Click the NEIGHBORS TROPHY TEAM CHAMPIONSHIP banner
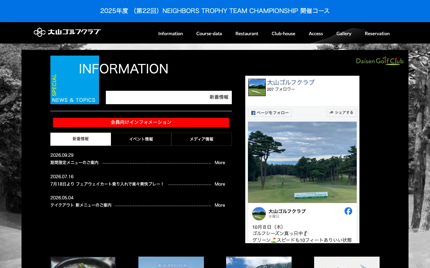Viewport: 430px width, 268px height. coord(215,11)
